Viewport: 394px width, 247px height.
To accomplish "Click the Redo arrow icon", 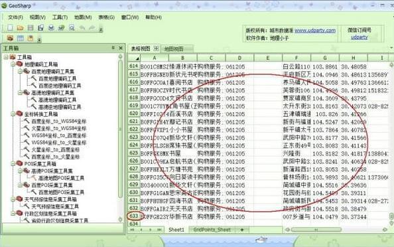I will [x=92, y=28].
